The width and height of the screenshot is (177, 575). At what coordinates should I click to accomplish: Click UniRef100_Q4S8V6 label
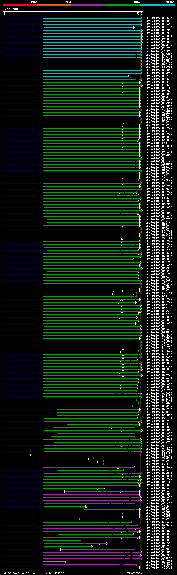point(159,137)
